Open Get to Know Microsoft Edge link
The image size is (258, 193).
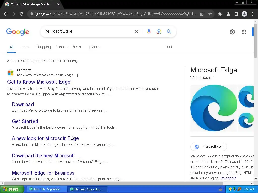(39, 82)
